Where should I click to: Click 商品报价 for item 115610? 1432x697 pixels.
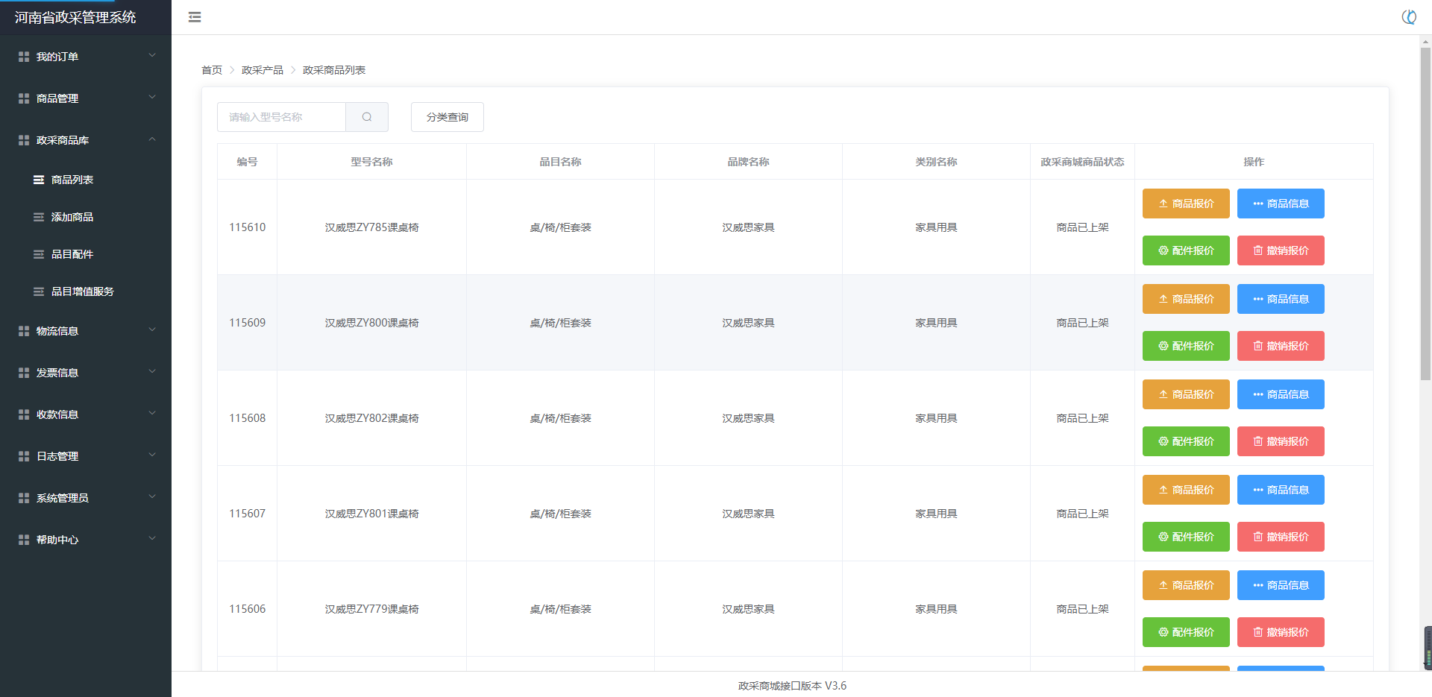coord(1185,204)
